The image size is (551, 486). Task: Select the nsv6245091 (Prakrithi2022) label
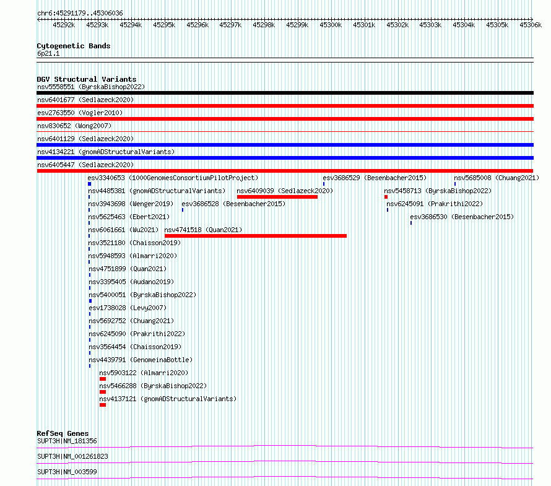[435, 204]
